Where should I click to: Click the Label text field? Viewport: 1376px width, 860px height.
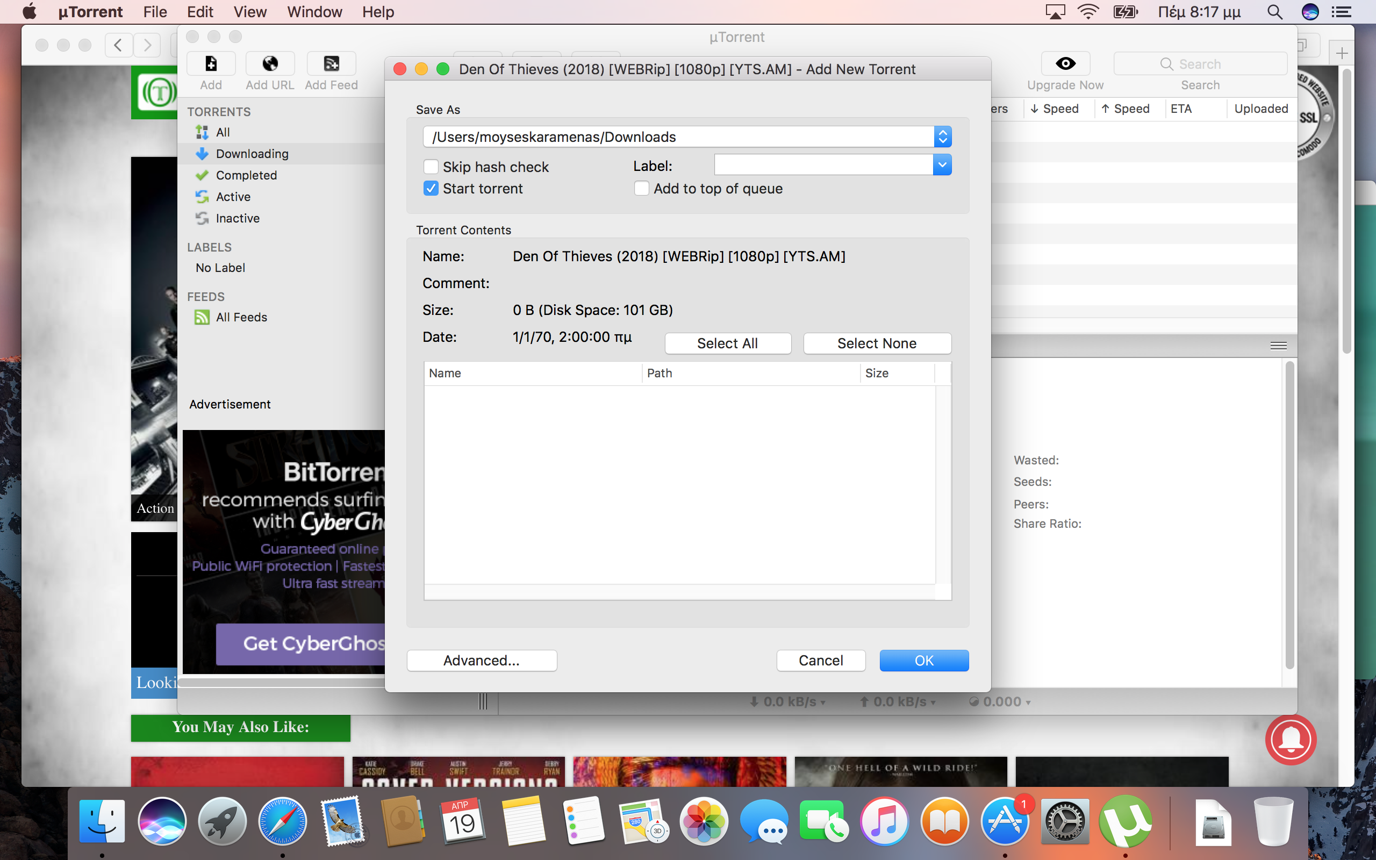[823, 165]
